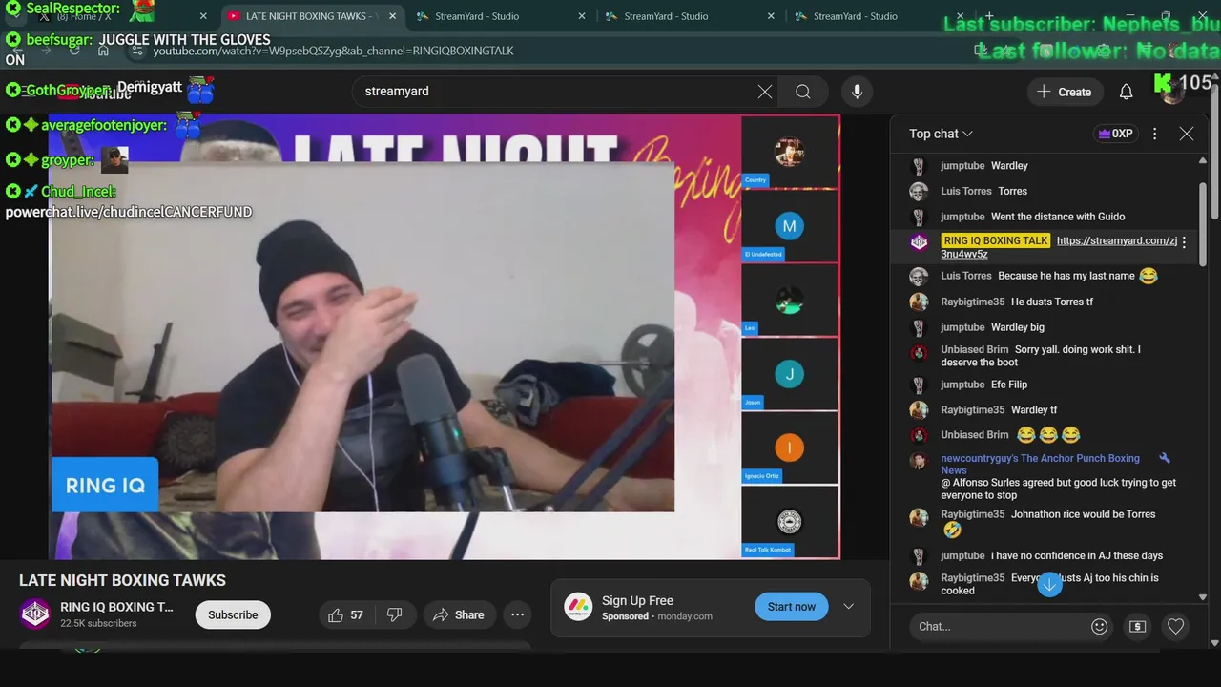Screen dimensions: 1221x687
Task: Open the chat emoji picker
Action: (x=1099, y=627)
